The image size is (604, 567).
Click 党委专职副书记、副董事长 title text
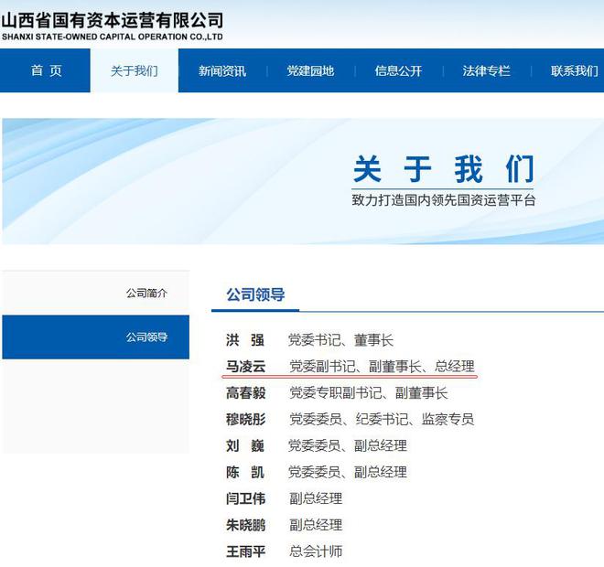[x=369, y=392]
